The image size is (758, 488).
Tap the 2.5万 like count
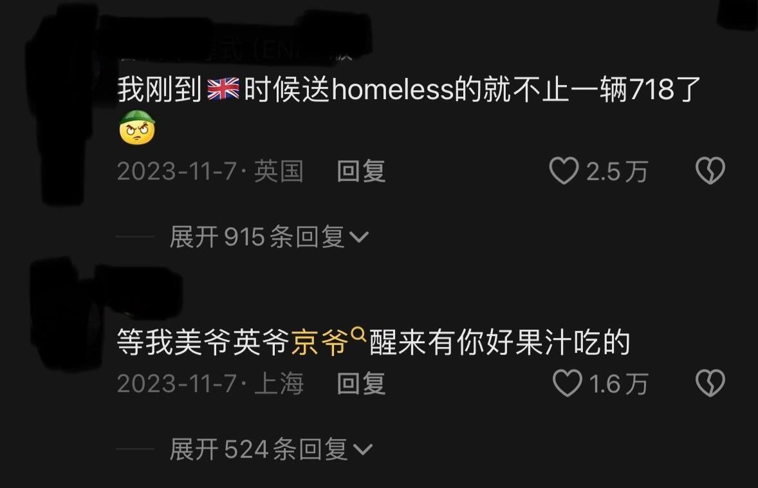tap(617, 172)
